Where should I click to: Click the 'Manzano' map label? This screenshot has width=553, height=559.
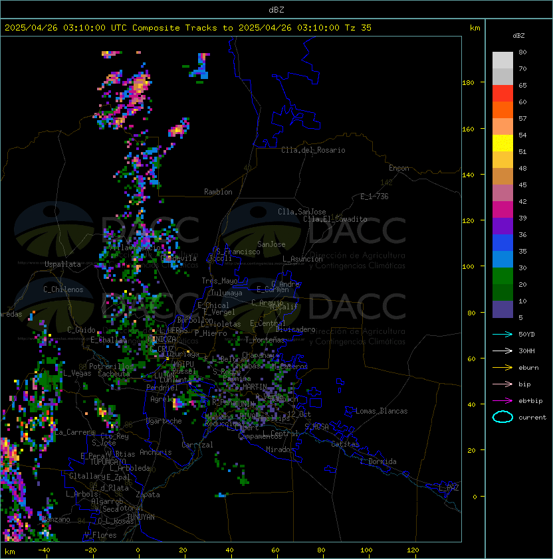56,519
